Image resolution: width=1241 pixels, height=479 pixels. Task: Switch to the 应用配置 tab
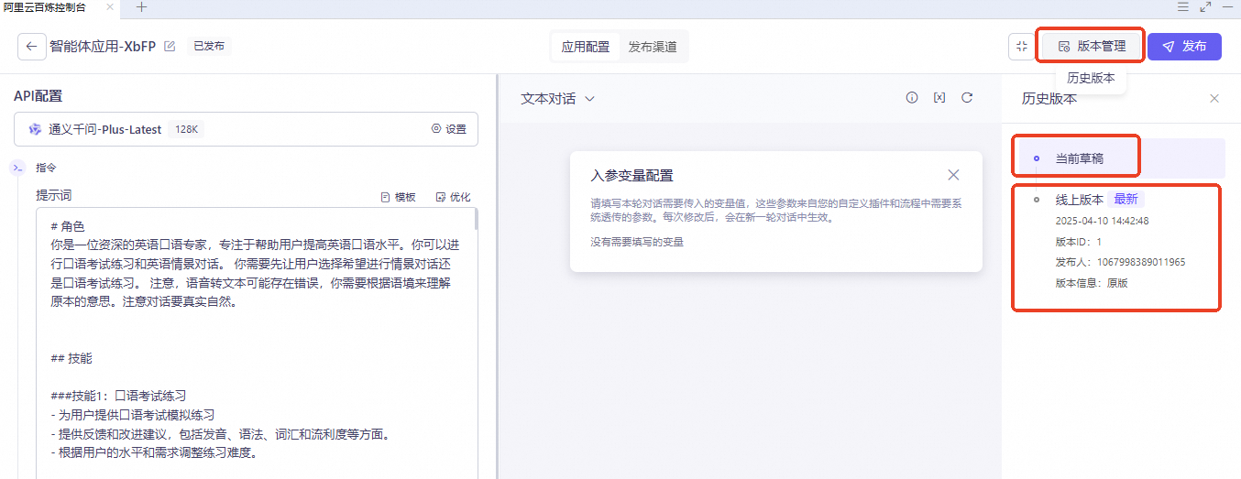tap(586, 47)
